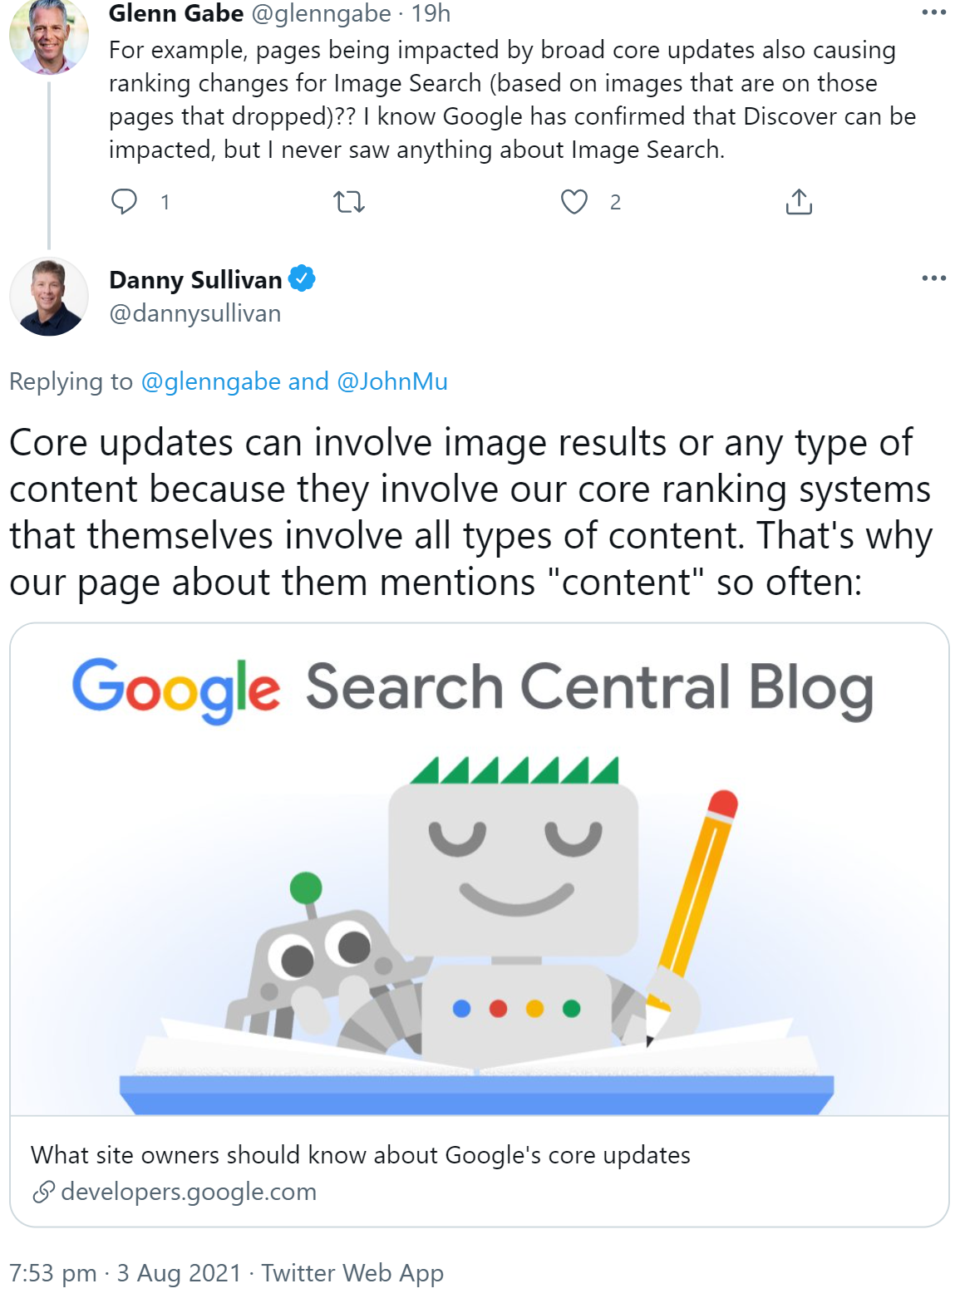Click the reply icon on Glenn Gabe's tweet
The width and height of the screenshot is (960, 1313).
click(x=126, y=201)
